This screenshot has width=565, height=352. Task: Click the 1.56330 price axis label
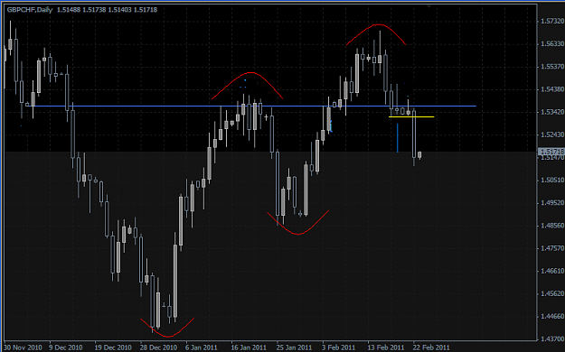pos(552,43)
